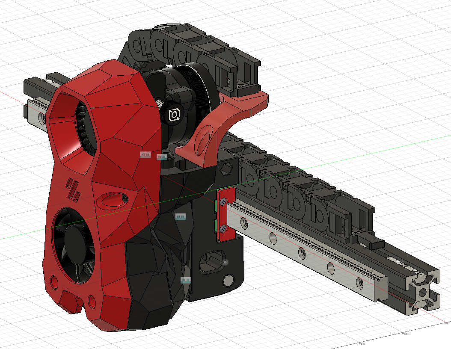Select the joint glyph at mid black toolhead body
The height and width of the screenshot is (349, 451).
click(181, 216)
